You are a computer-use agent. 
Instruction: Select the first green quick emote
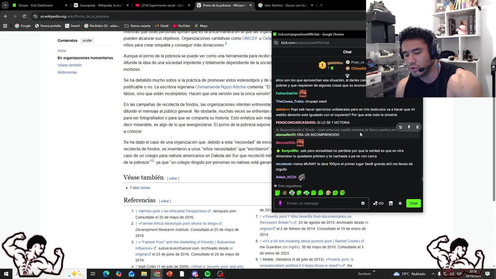click(277, 193)
